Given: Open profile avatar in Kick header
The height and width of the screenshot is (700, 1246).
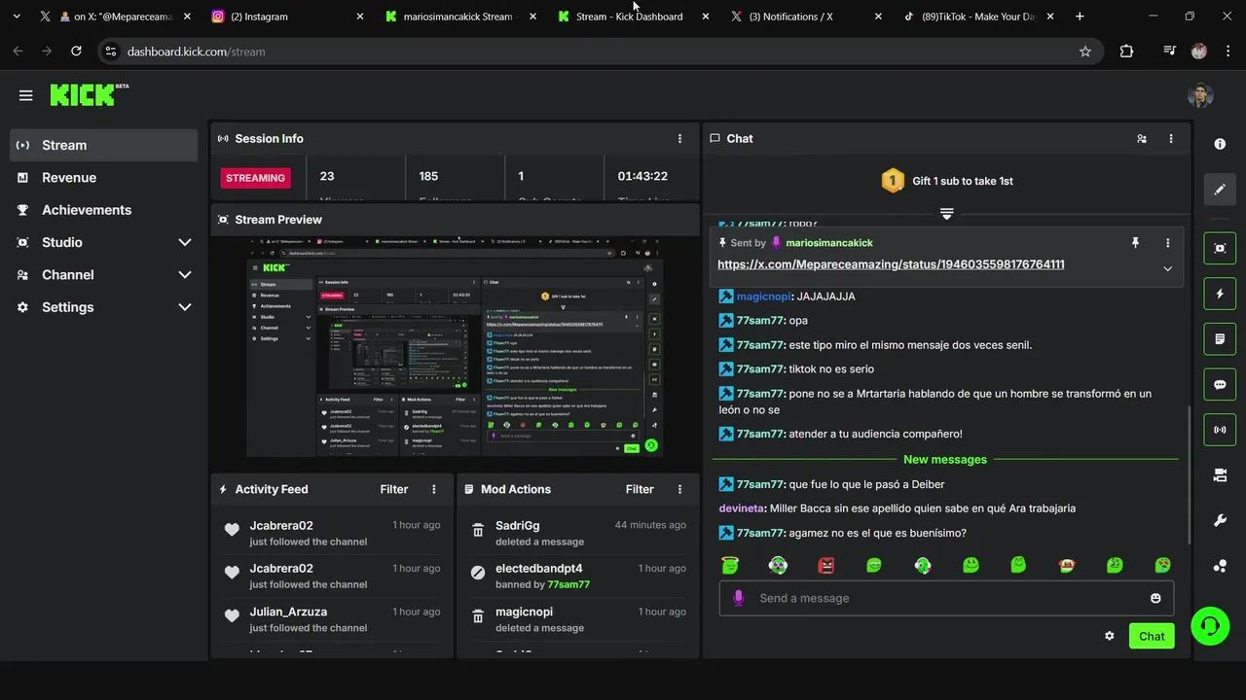Looking at the screenshot, I should [x=1200, y=95].
